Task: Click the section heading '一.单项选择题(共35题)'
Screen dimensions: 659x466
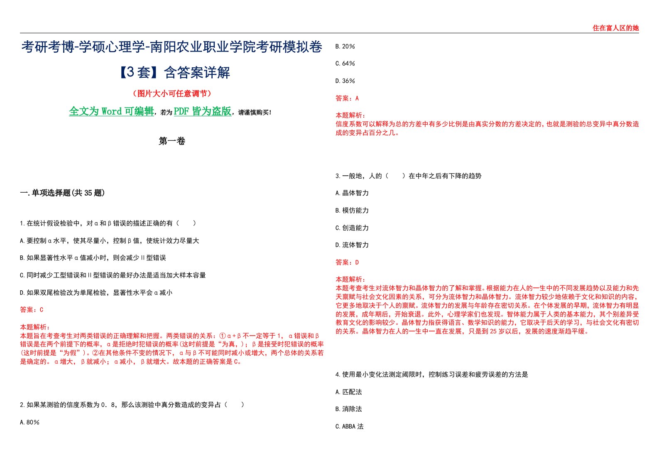Action: coord(62,193)
